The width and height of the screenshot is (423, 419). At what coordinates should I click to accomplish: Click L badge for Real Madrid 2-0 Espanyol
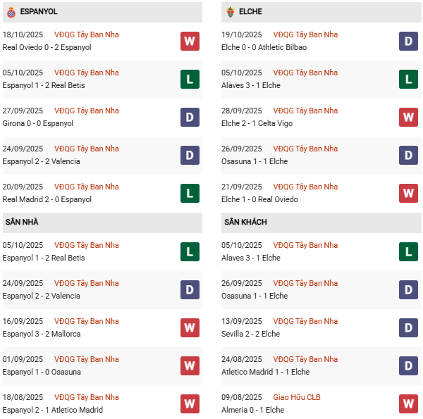click(x=190, y=193)
